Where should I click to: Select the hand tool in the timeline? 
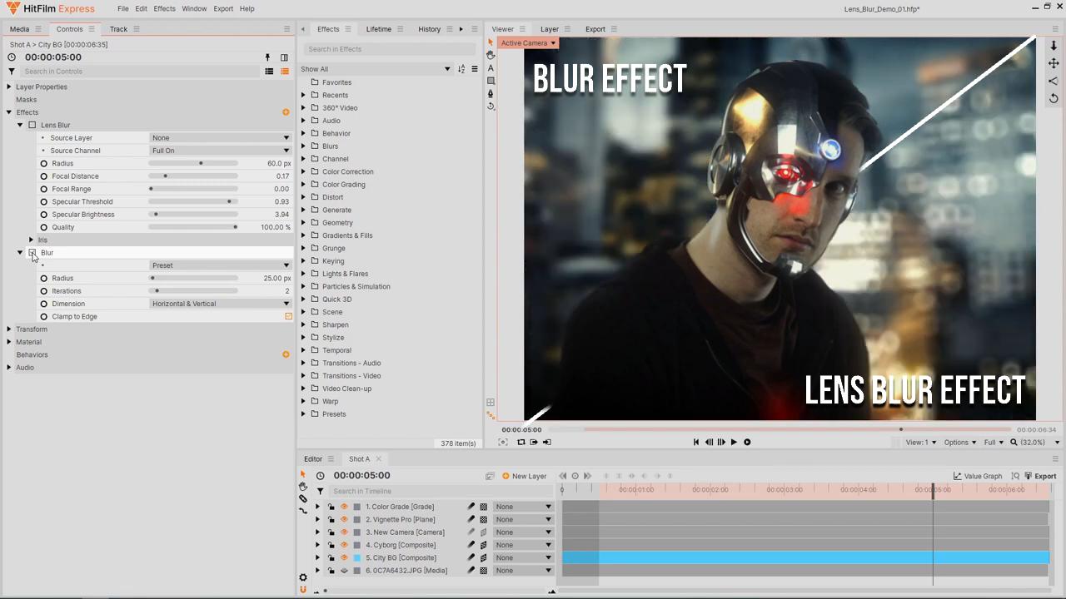click(303, 487)
